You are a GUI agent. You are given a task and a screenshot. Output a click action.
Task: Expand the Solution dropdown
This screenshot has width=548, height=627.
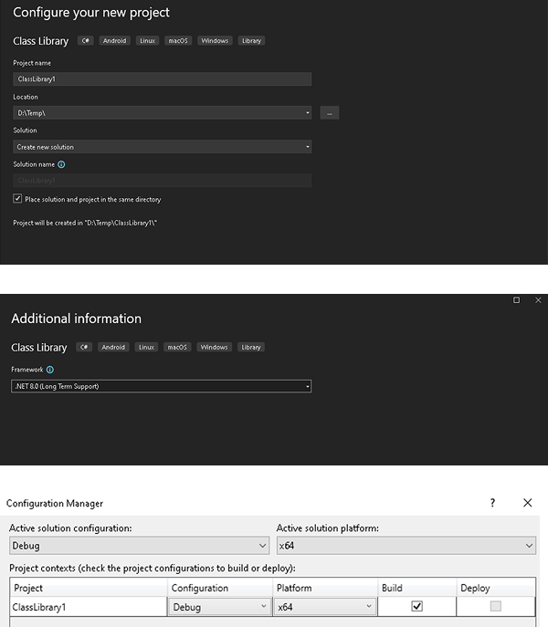[x=308, y=147]
